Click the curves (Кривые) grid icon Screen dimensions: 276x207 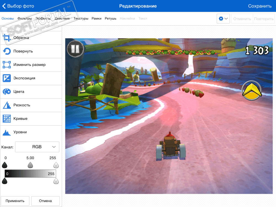click(7, 118)
